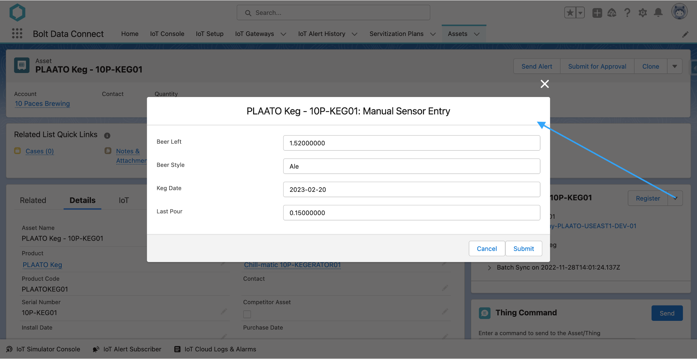Click the Asset record icon
The image size is (697, 359).
pos(22,65)
